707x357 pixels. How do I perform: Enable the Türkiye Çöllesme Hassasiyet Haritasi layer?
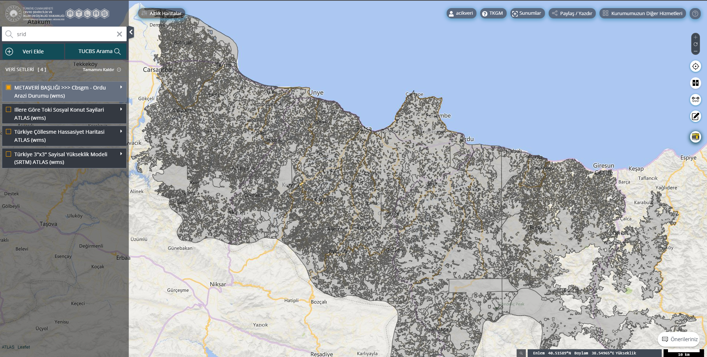[x=8, y=132]
